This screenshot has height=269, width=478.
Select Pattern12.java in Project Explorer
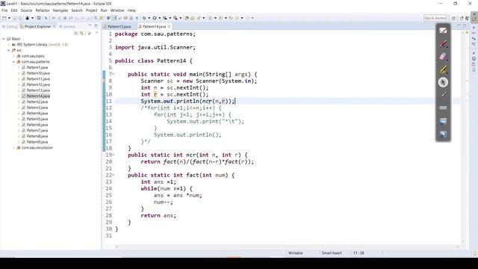point(38,84)
